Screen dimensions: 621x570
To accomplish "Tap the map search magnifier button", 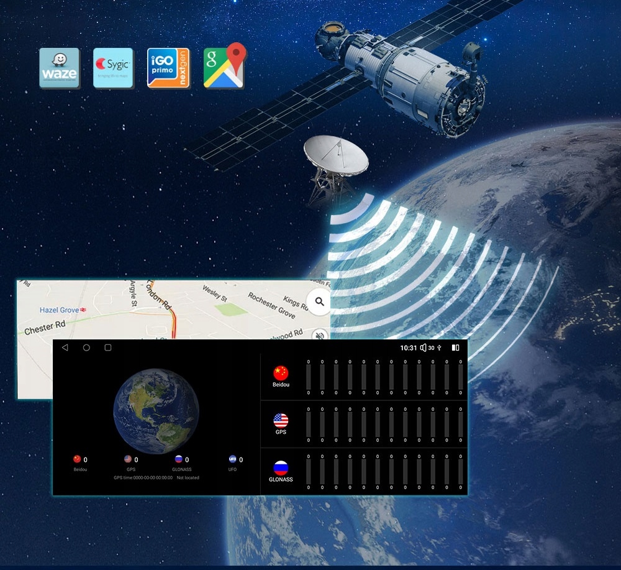I will coord(319,301).
